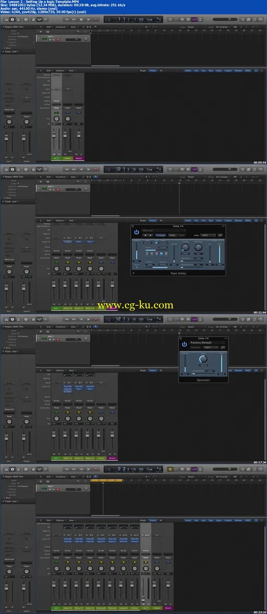Click Rewind in the first frame transport
Screen dimensions: 267x614
67,19
